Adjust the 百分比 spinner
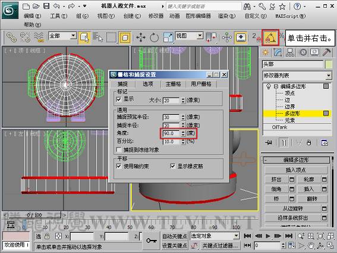 [x=183, y=142]
